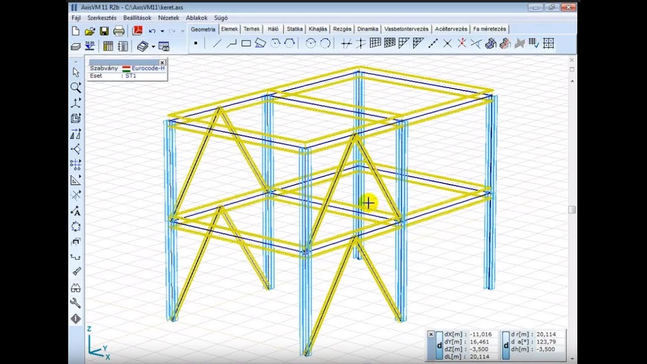Export to PDF with the red icon
Screen dimensions: 647x364
tap(137, 31)
